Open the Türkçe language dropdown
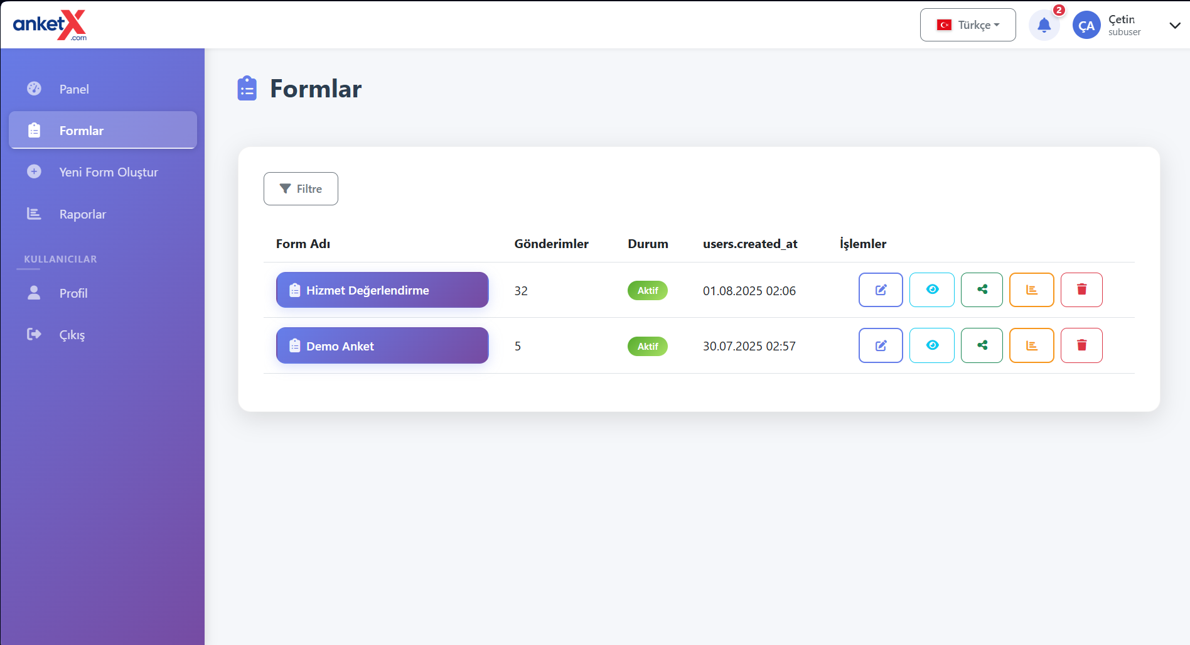The width and height of the screenshot is (1190, 645). tap(968, 25)
